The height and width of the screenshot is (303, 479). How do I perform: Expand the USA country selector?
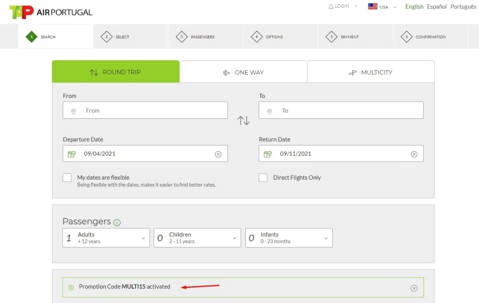[395, 7]
